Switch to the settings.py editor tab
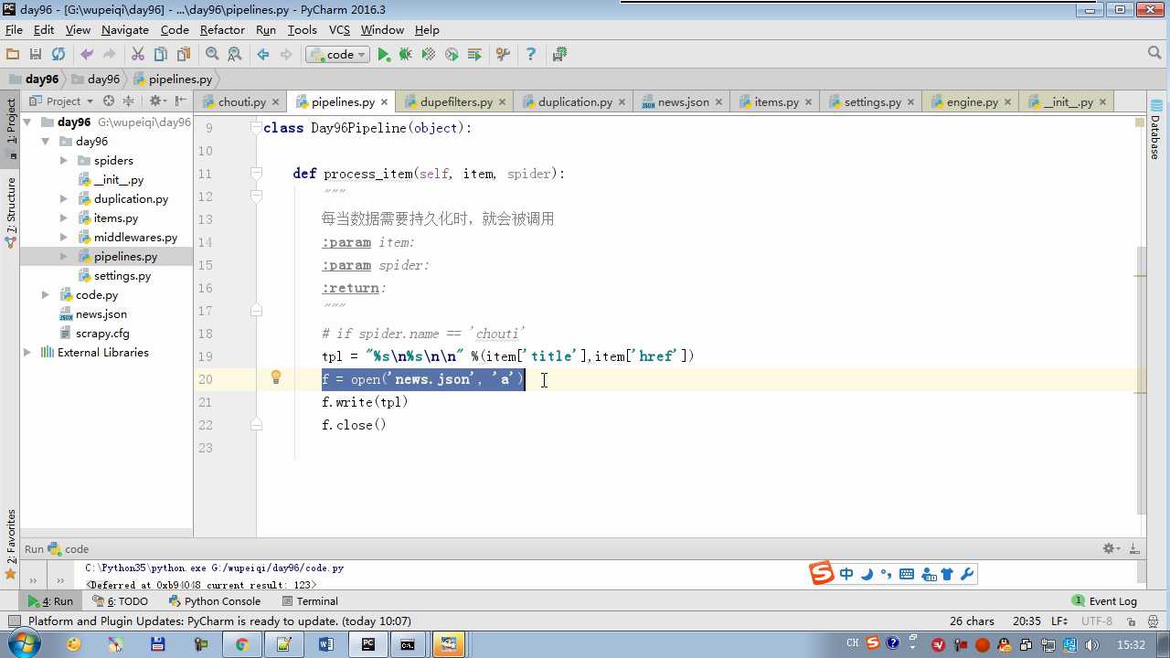1170x658 pixels. coord(873,102)
